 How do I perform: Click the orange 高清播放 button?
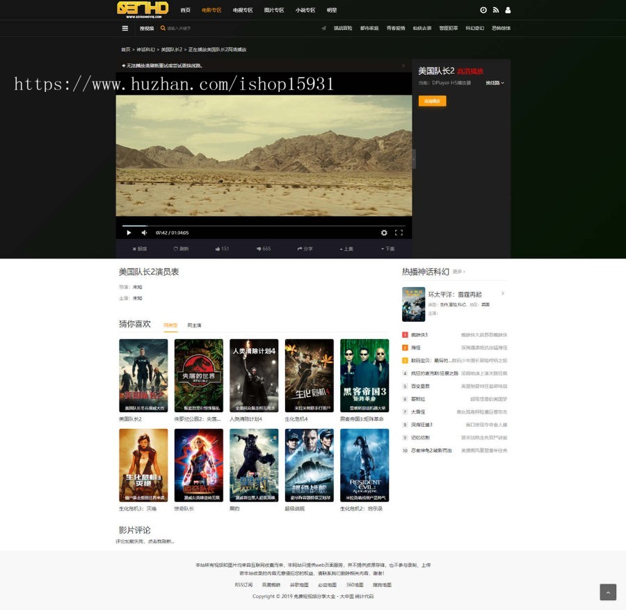pyautogui.click(x=432, y=101)
